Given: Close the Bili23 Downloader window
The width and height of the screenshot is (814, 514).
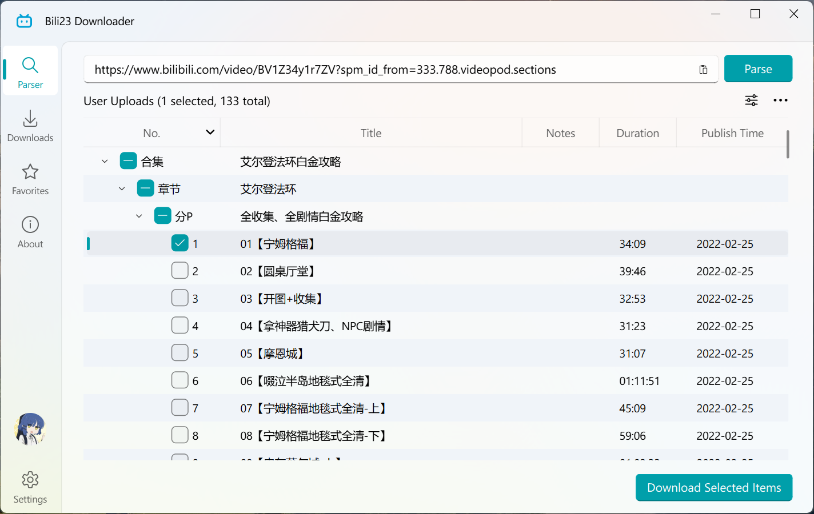Looking at the screenshot, I should pyautogui.click(x=793, y=14).
